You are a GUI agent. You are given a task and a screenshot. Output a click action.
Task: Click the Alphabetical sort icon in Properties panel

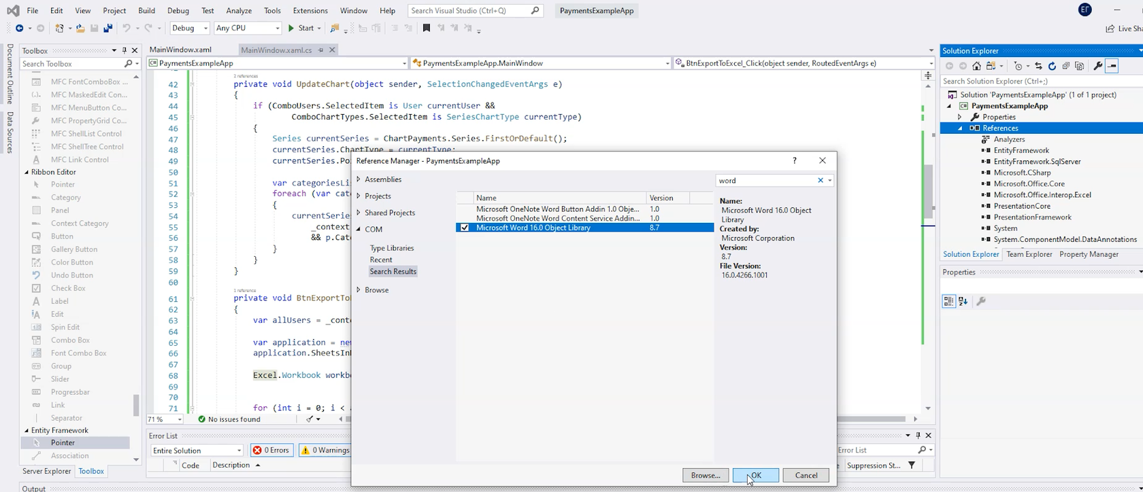[x=963, y=301]
